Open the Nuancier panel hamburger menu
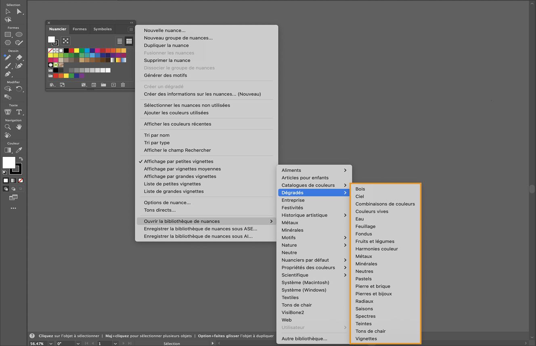Screen dimensions: 536x346 tap(131, 29)
